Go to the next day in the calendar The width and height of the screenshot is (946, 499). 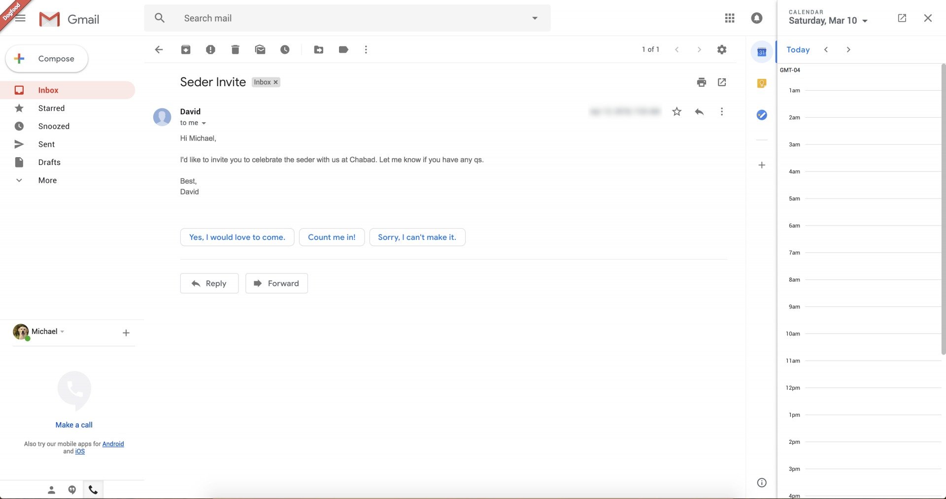pyautogui.click(x=848, y=50)
